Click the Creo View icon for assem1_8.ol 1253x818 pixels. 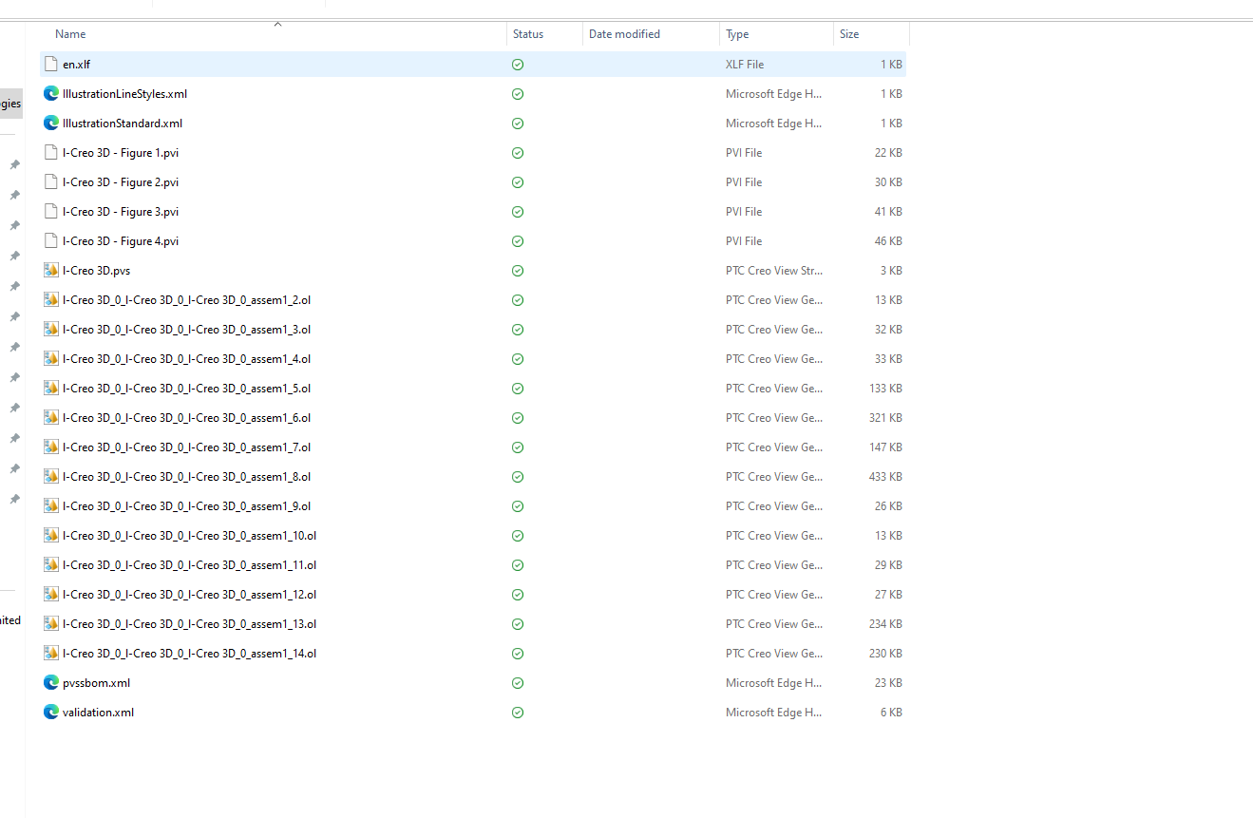(x=50, y=476)
